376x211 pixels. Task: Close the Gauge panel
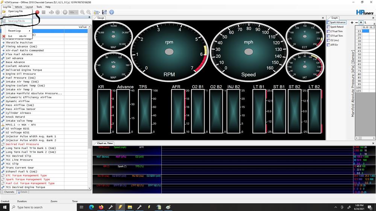tap(323, 18)
